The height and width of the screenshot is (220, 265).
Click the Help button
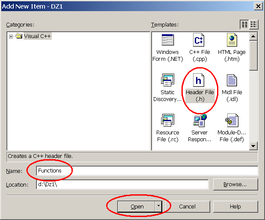[235, 206]
